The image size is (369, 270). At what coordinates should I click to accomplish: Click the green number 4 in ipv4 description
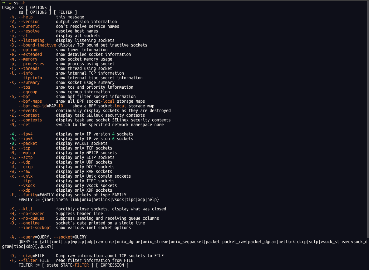click(x=113, y=134)
